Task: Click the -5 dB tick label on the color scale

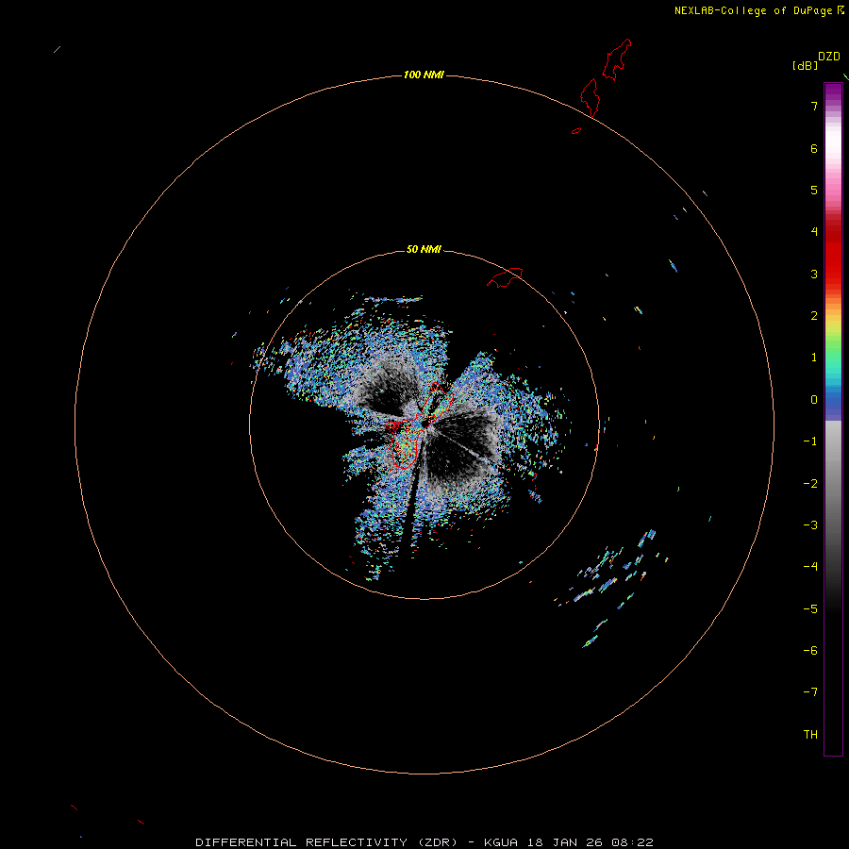Action: pyautogui.click(x=810, y=609)
